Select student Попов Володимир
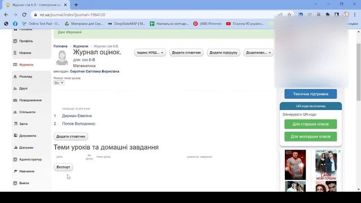The width and height of the screenshot is (361, 203). [79, 124]
